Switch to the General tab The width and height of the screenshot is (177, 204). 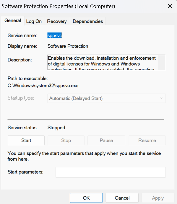(x=13, y=21)
